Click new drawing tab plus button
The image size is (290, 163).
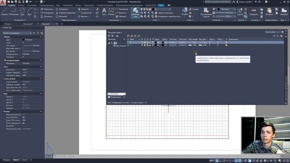62,24
